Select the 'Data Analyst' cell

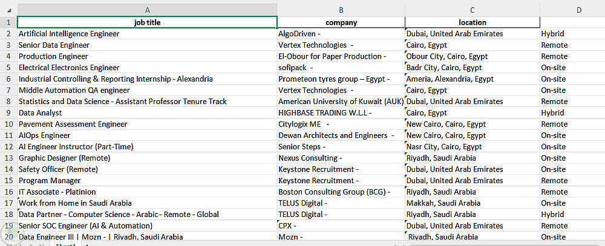[x=148, y=112]
